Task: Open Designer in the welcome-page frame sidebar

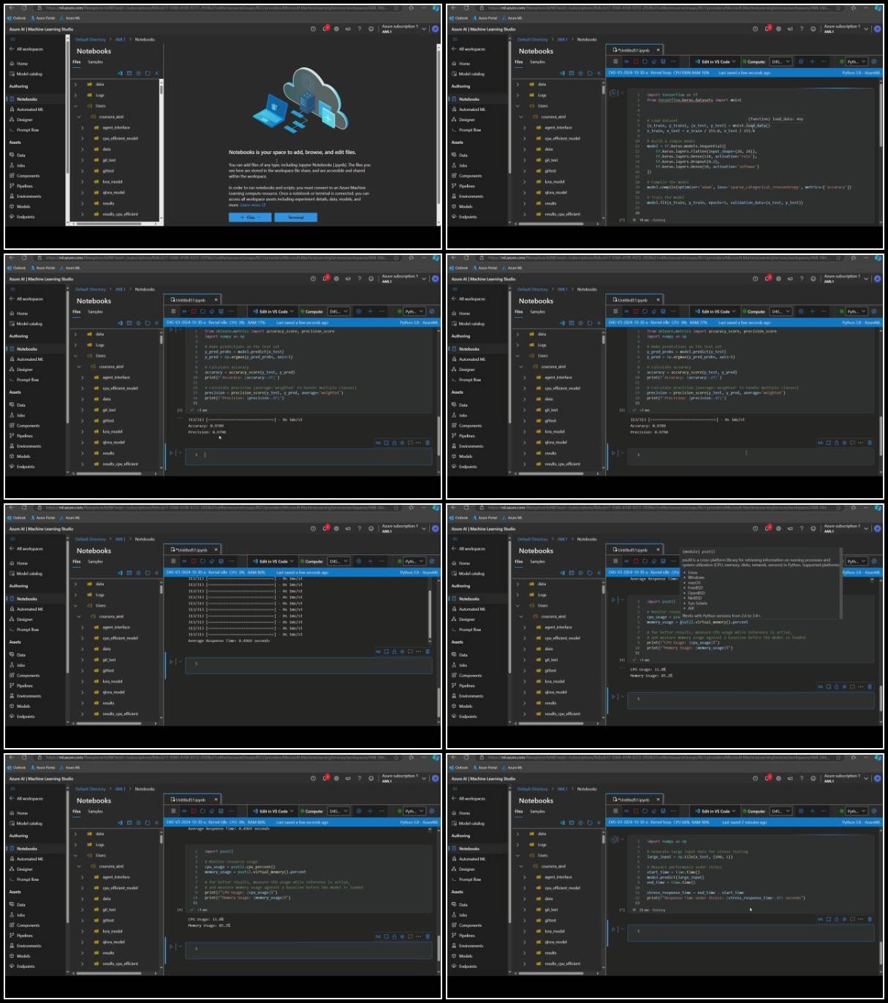Action: (25, 119)
